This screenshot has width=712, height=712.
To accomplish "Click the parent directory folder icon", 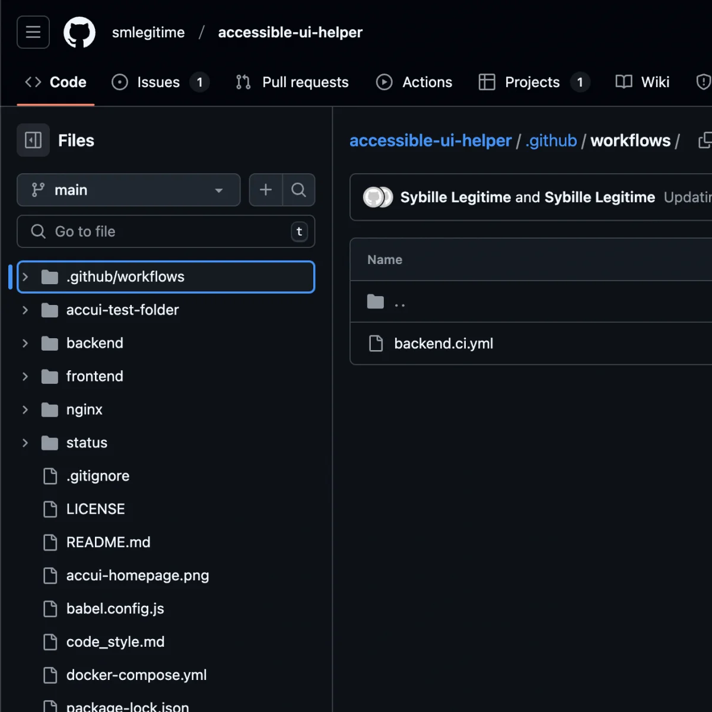I will pyautogui.click(x=376, y=301).
